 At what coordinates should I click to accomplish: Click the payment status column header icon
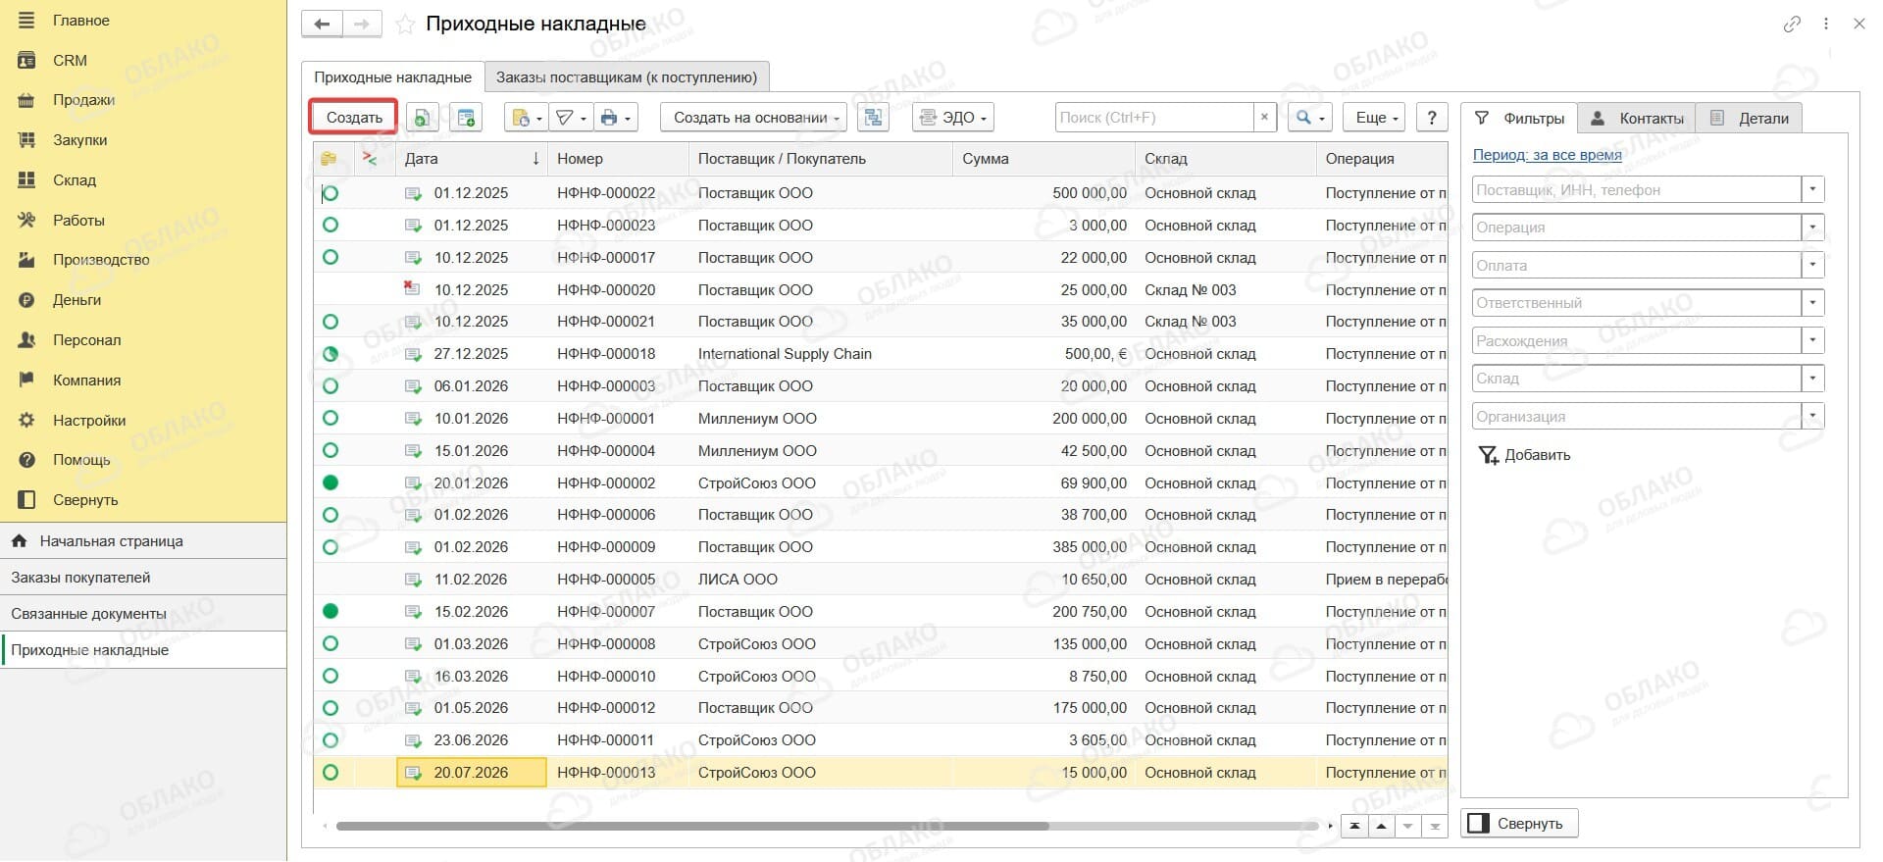click(x=330, y=158)
